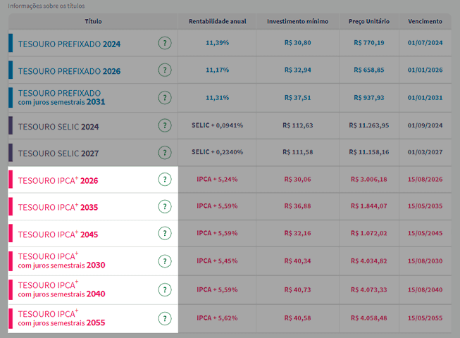Open the Tesouro Prefixado 2026 title link
460x338 pixels.
coord(69,71)
